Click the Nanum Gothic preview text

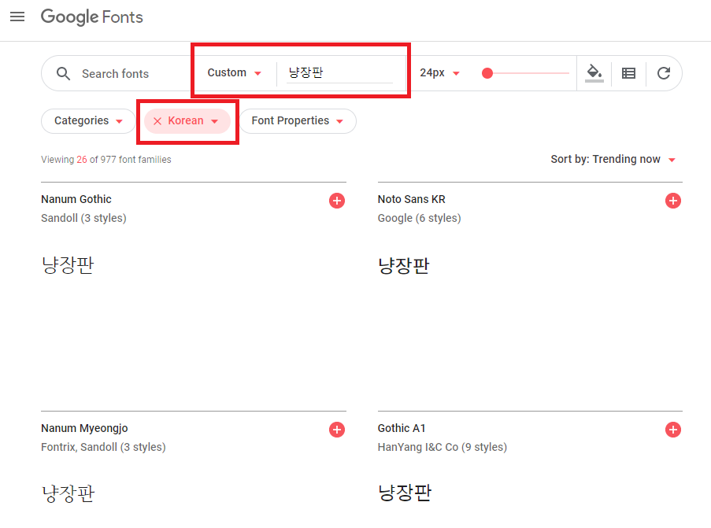coord(68,265)
